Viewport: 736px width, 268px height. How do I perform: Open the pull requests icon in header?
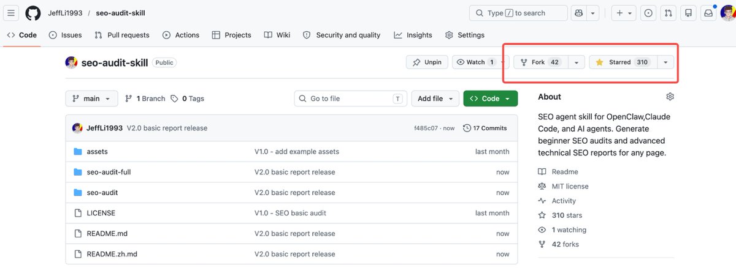point(669,13)
